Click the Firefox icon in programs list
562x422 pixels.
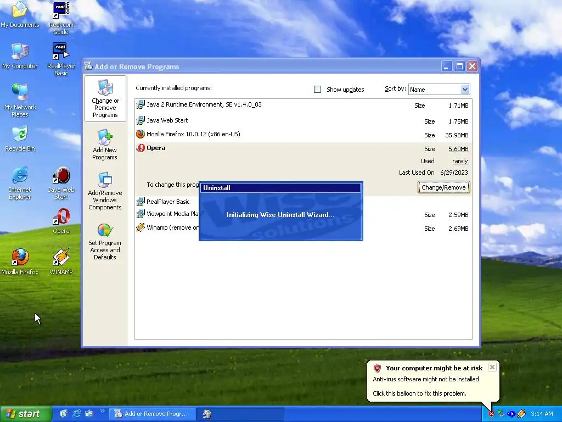click(140, 134)
